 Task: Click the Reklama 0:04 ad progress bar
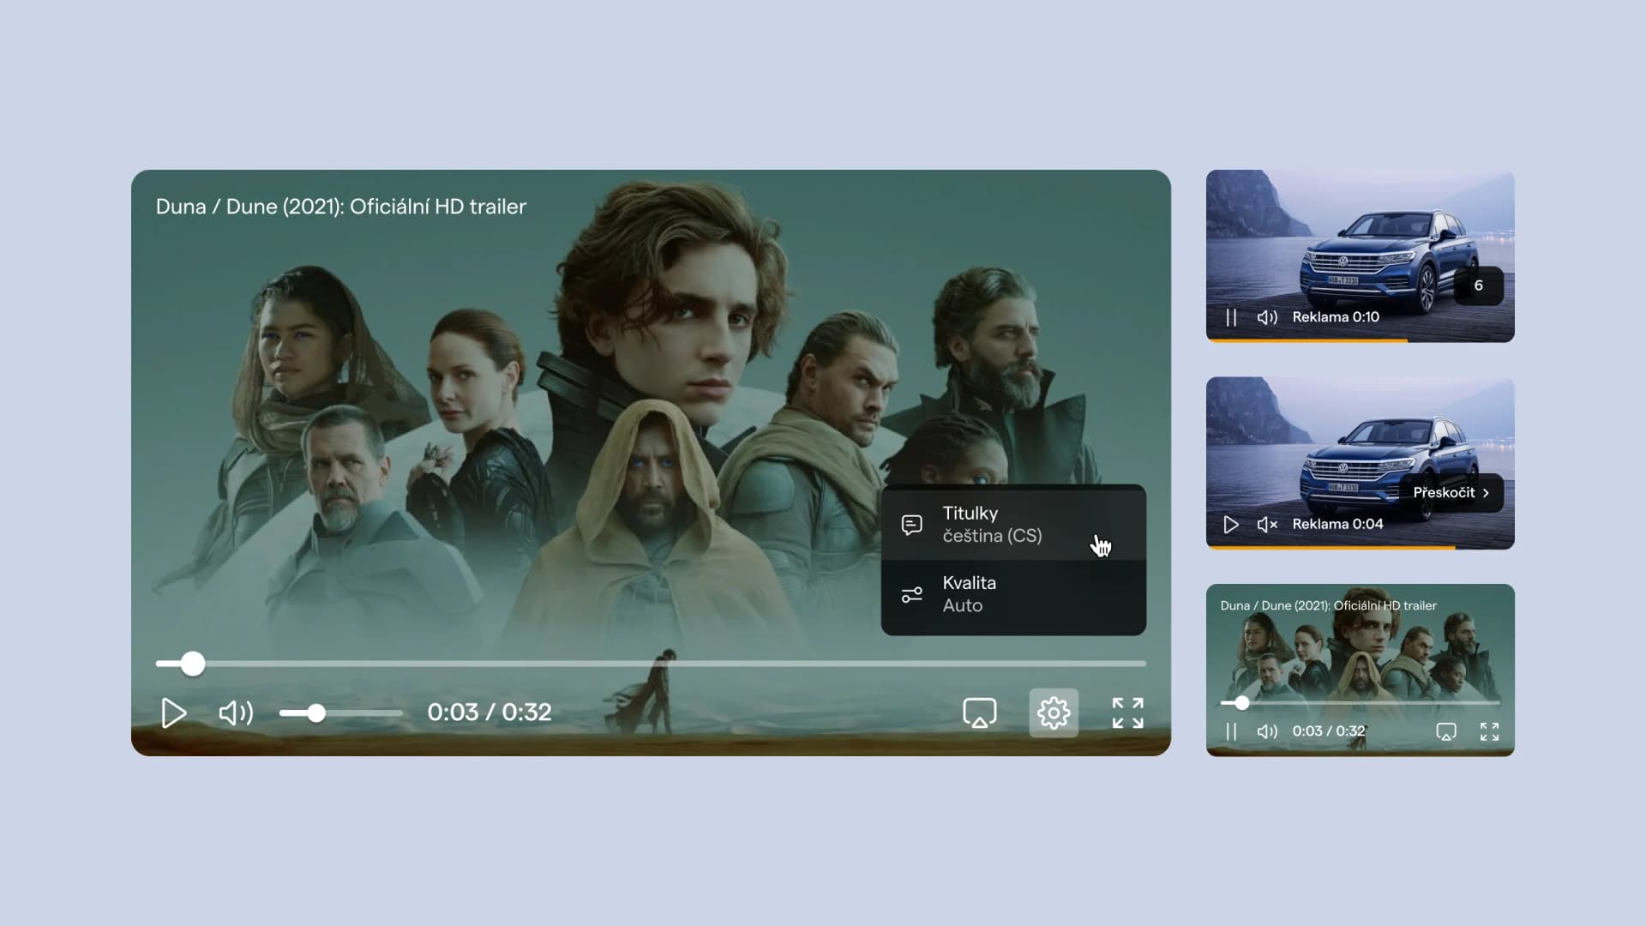click(1360, 547)
